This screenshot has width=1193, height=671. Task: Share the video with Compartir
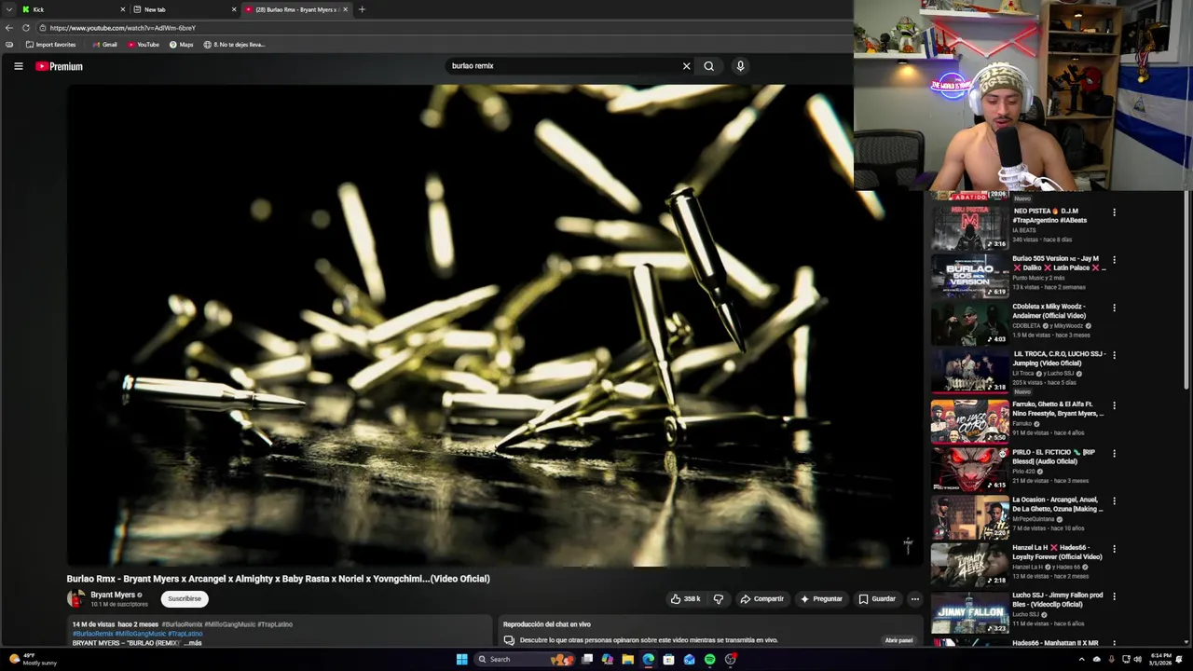(x=762, y=599)
